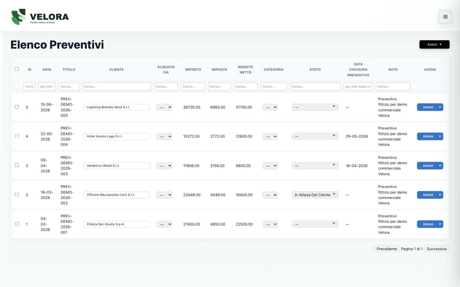Click the importo value 38735.00
460x287 pixels.
[192, 107]
